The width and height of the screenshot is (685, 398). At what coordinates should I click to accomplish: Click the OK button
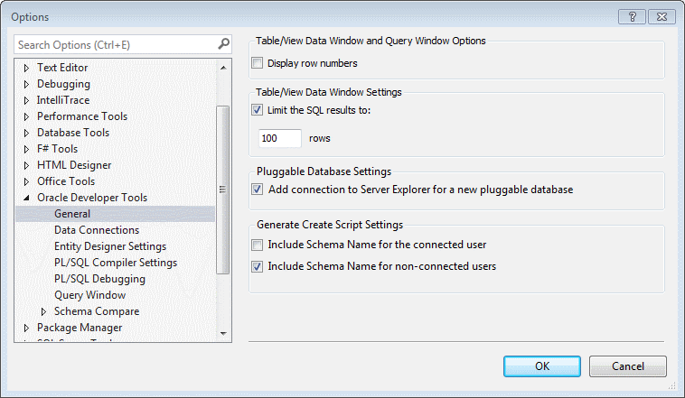coord(541,366)
